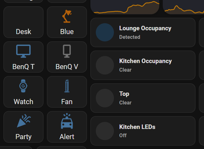This screenshot has width=204, height=149.
Task: Toggle the Top entity circle icon
Action: tap(105, 98)
